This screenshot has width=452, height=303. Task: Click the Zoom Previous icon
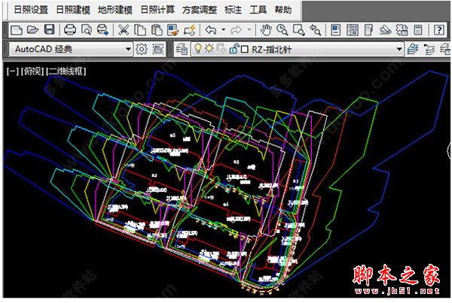316,30
